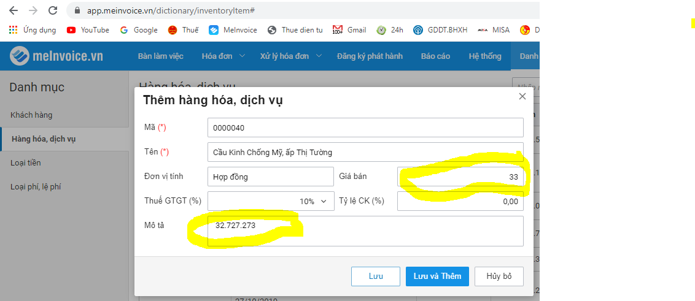Reload the page with the refresh icon
Screen dimensions: 695x301
point(53,10)
